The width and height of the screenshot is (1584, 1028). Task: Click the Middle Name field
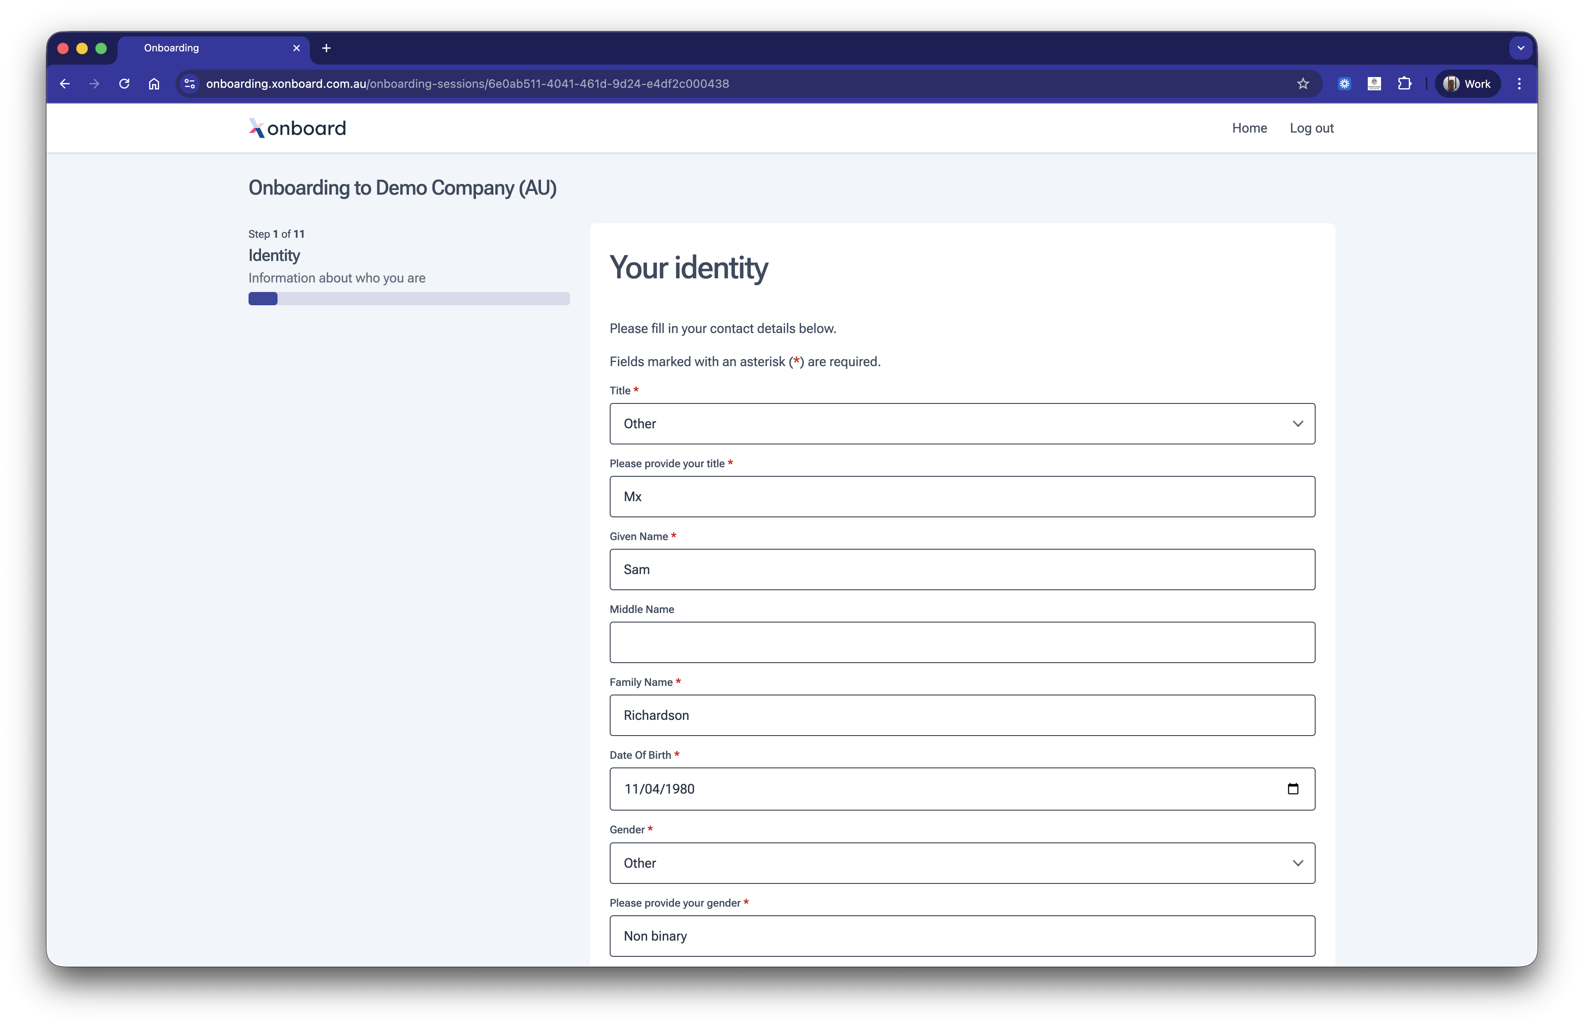(x=962, y=642)
